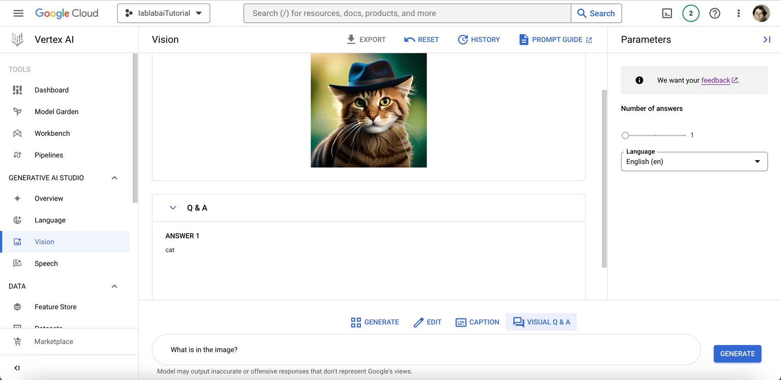Open the History panel
Viewport: 781px width, 380px height.
[479, 39]
